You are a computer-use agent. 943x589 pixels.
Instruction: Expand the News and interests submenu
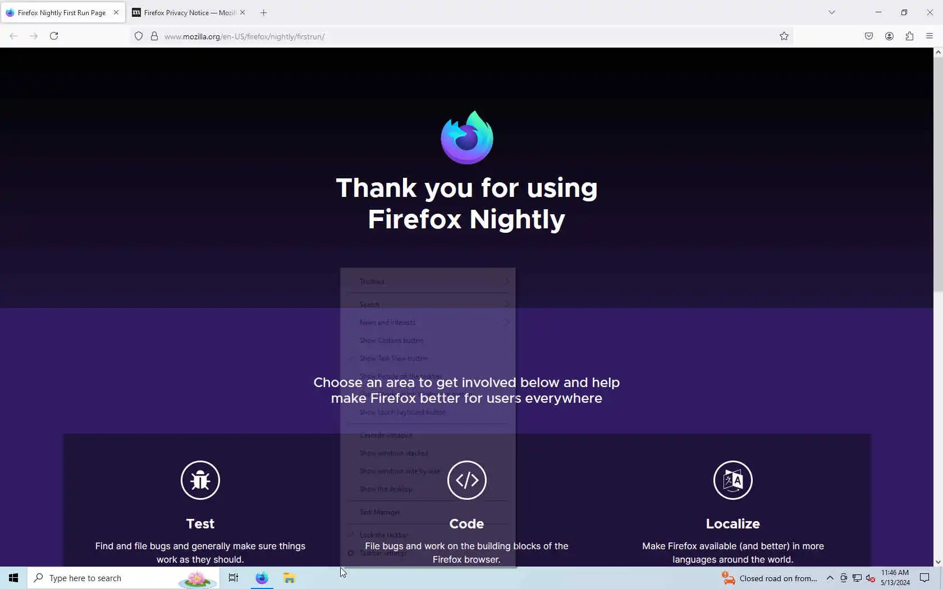[428, 322]
